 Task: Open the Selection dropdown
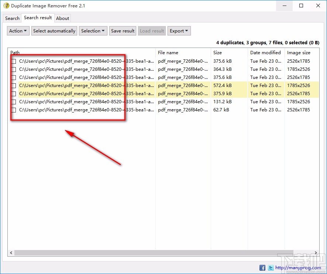coord(93,31)
